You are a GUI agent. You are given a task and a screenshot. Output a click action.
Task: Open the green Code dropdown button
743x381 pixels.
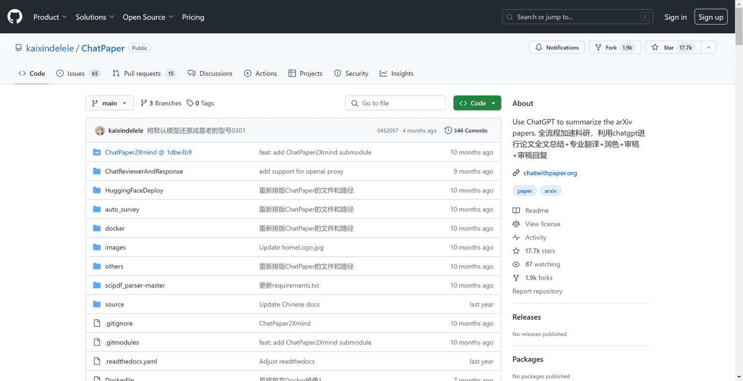477,103
